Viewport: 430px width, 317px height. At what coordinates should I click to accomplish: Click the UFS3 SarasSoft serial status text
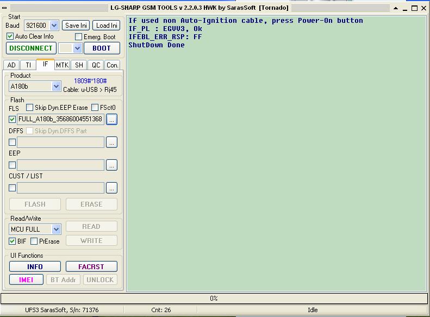(62, 310)
